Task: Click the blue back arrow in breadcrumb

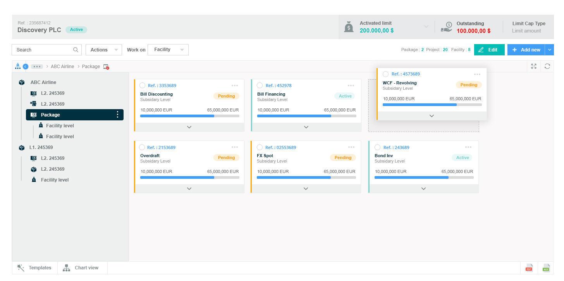Action: point(26,67)
